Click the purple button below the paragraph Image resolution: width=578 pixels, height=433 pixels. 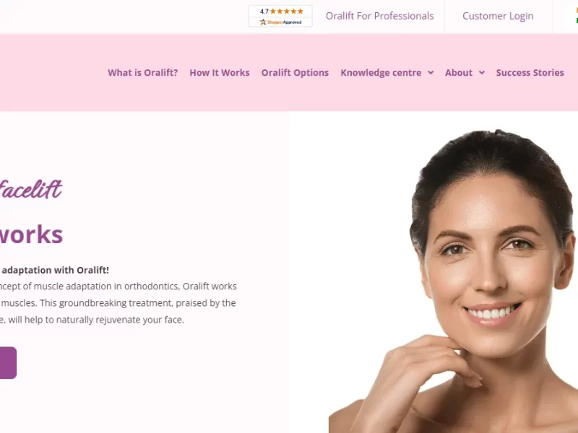[x=8, y=363]
